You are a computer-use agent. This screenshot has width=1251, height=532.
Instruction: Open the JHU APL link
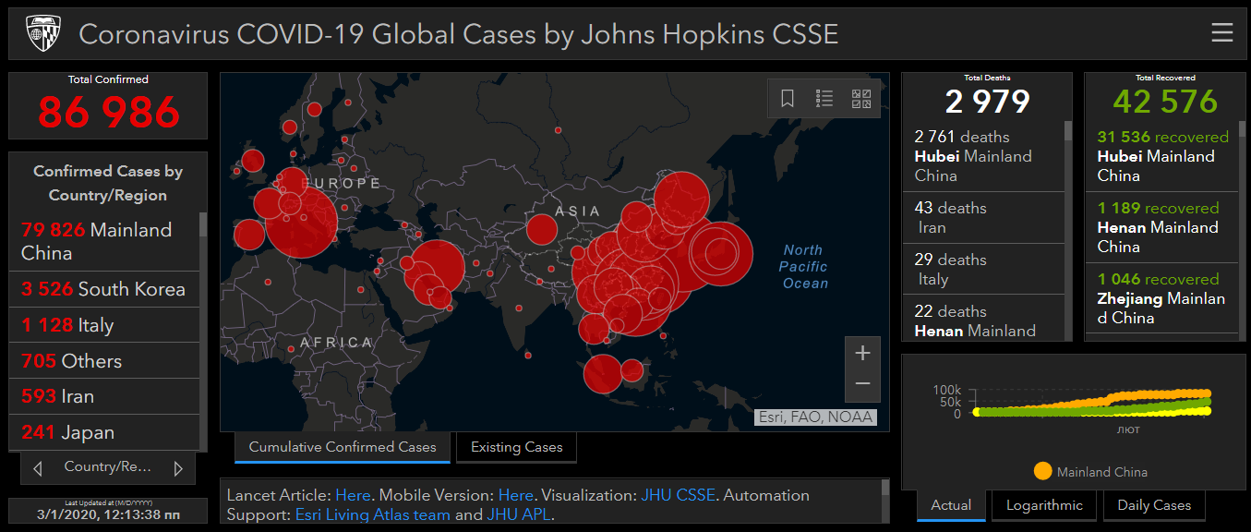pyautogui.click(x=518, y=514)
